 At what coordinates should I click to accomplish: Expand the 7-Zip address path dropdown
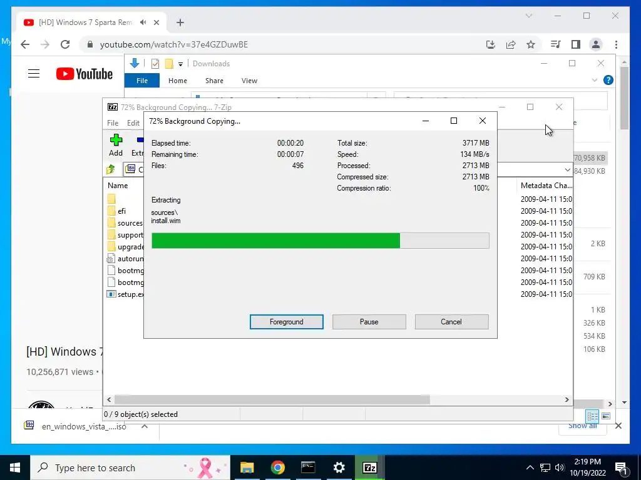(x=567, y=169)
